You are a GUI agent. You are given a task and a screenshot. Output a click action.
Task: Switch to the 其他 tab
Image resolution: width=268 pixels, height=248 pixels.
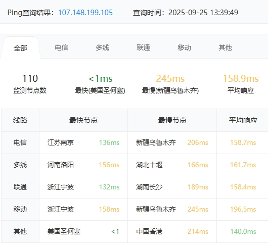pyautogui.click(x=225, y=47)
